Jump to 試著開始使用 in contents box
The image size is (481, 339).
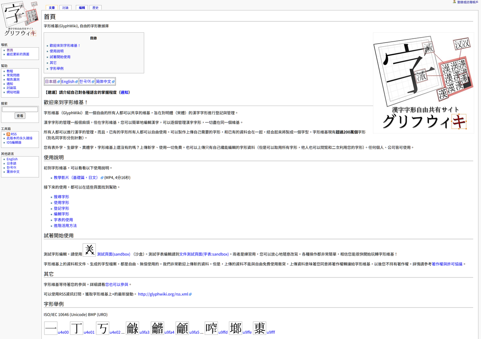point(60,57)
